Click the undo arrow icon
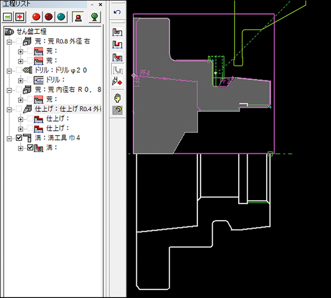 pos(117,12)
